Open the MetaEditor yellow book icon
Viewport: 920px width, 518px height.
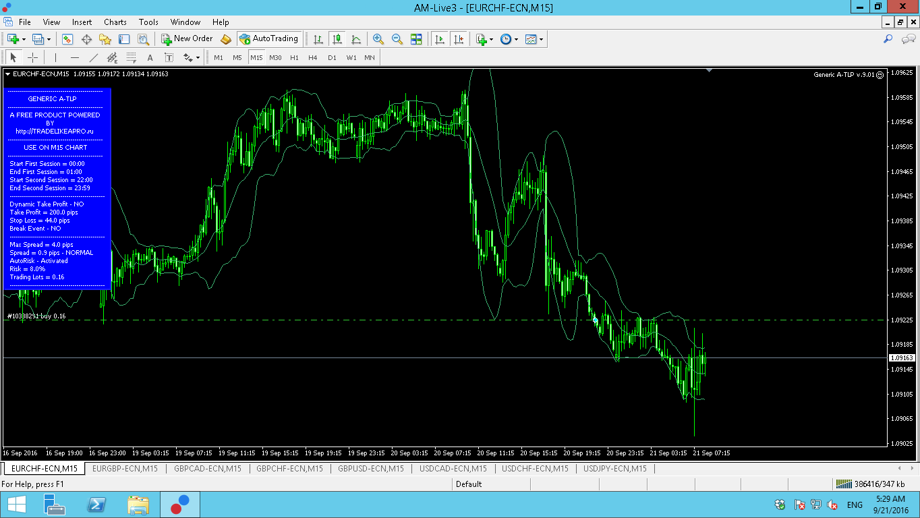pos(226,39)
